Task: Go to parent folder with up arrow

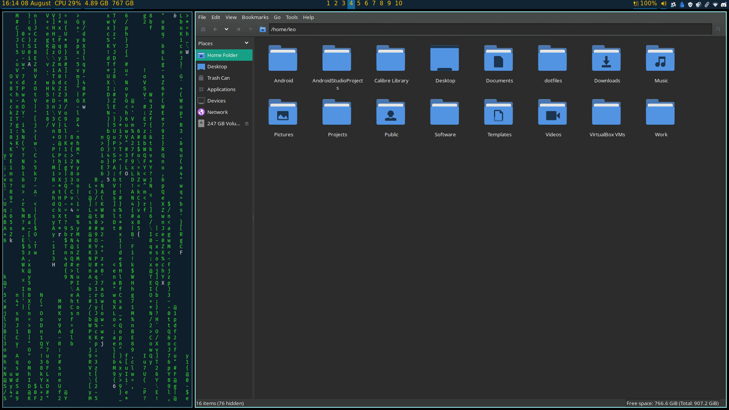Action: point(251,29)
